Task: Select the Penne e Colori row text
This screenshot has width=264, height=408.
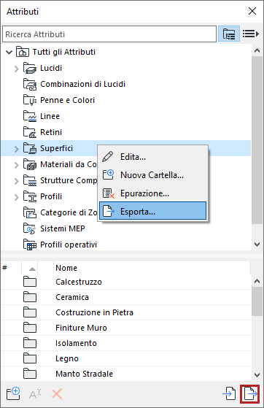Action: pos(67,100)
